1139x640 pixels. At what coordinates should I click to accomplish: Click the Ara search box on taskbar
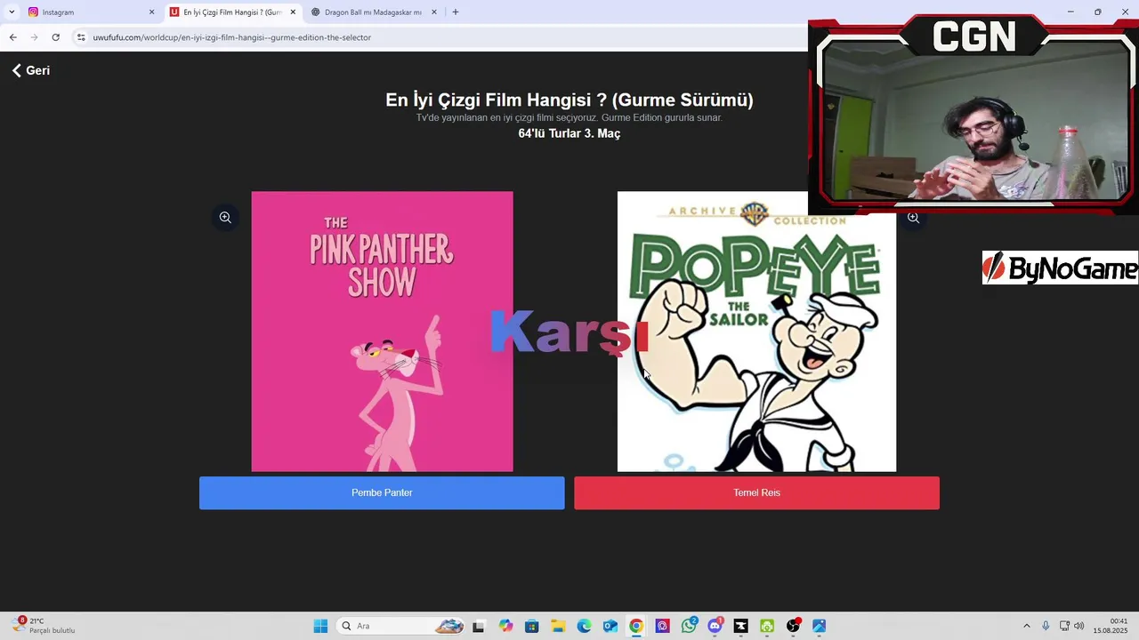tap(400, 626)
